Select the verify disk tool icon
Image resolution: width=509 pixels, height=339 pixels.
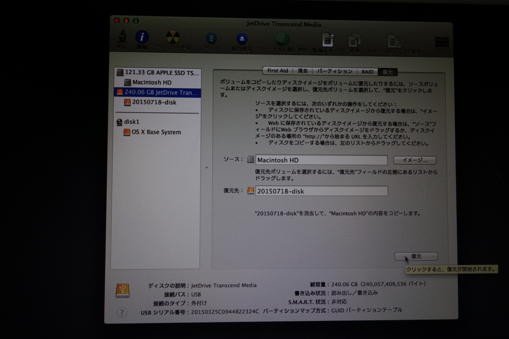point(122,39)
